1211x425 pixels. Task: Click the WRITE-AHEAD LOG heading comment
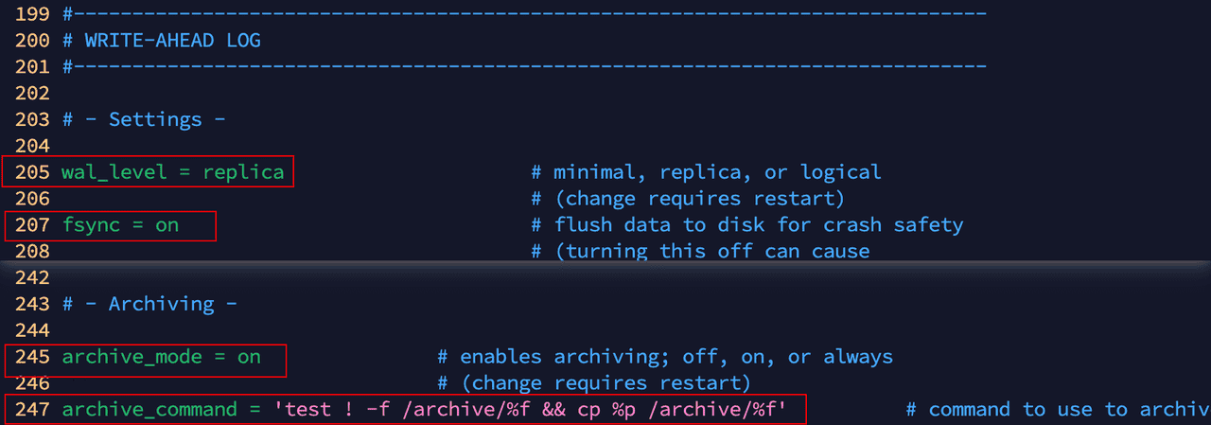coord(171,41)
